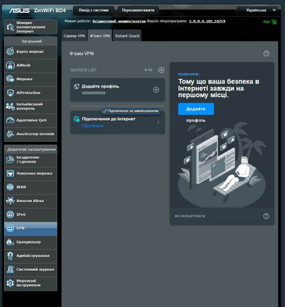Open the Українська language dropdown

257,10
